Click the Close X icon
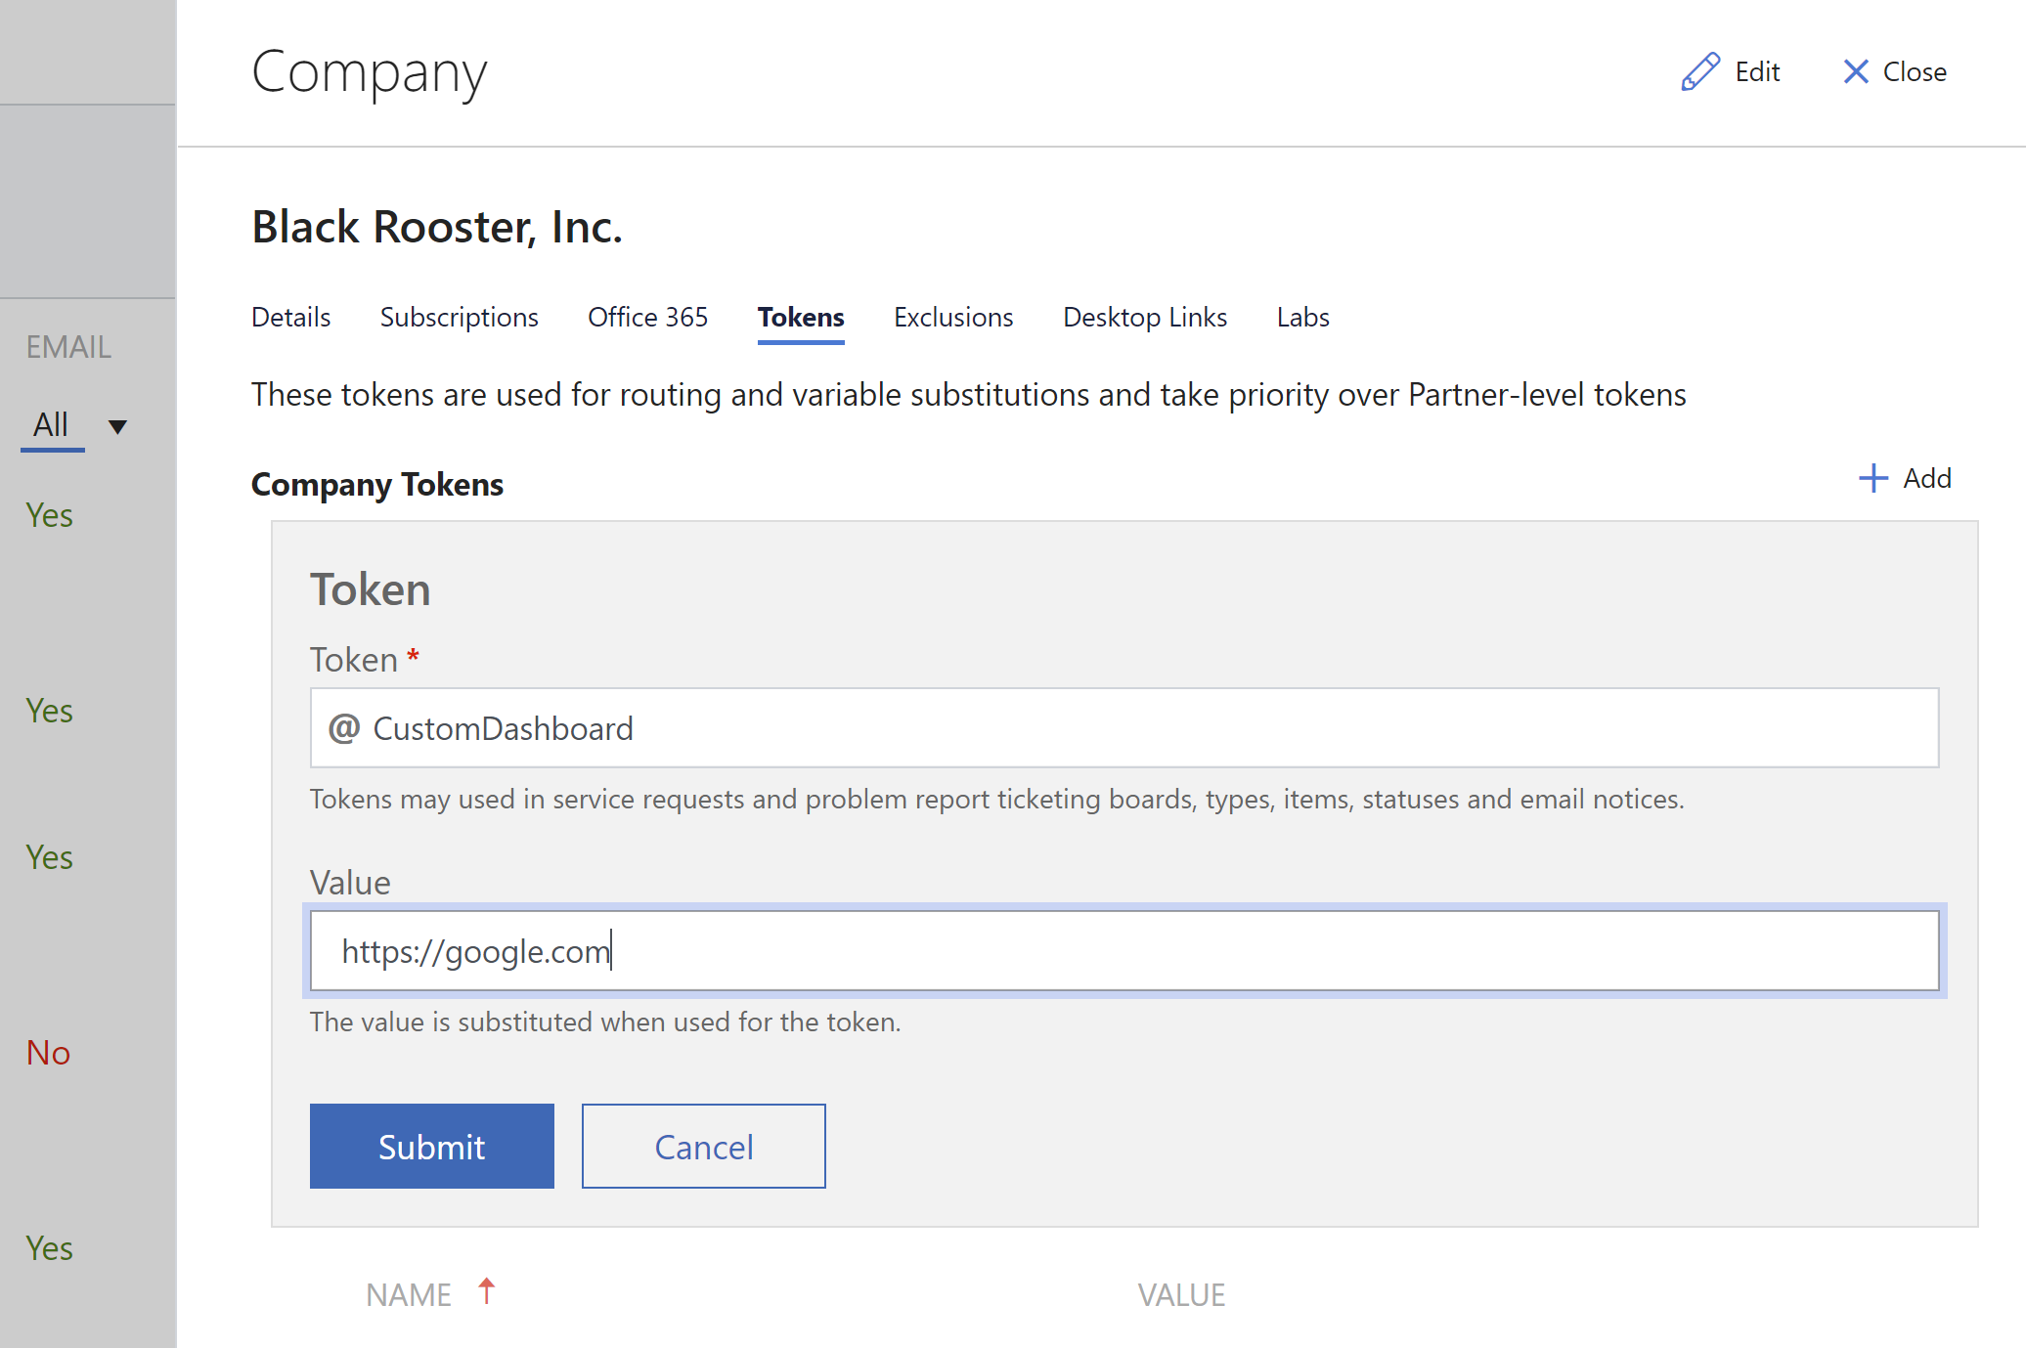This screenshot has width=2026, height=1348. (x=1855, y=71)
